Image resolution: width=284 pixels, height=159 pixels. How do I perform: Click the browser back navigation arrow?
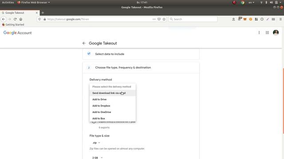4,19
